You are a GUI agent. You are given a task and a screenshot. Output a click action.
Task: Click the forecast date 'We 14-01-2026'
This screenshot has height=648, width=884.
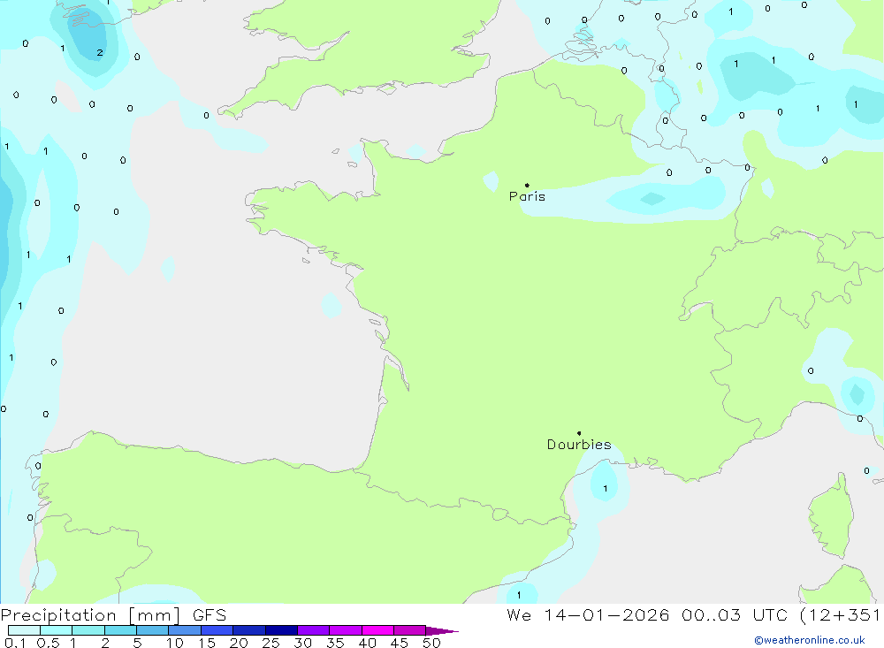pyautogui.click(x=588, y=615)
